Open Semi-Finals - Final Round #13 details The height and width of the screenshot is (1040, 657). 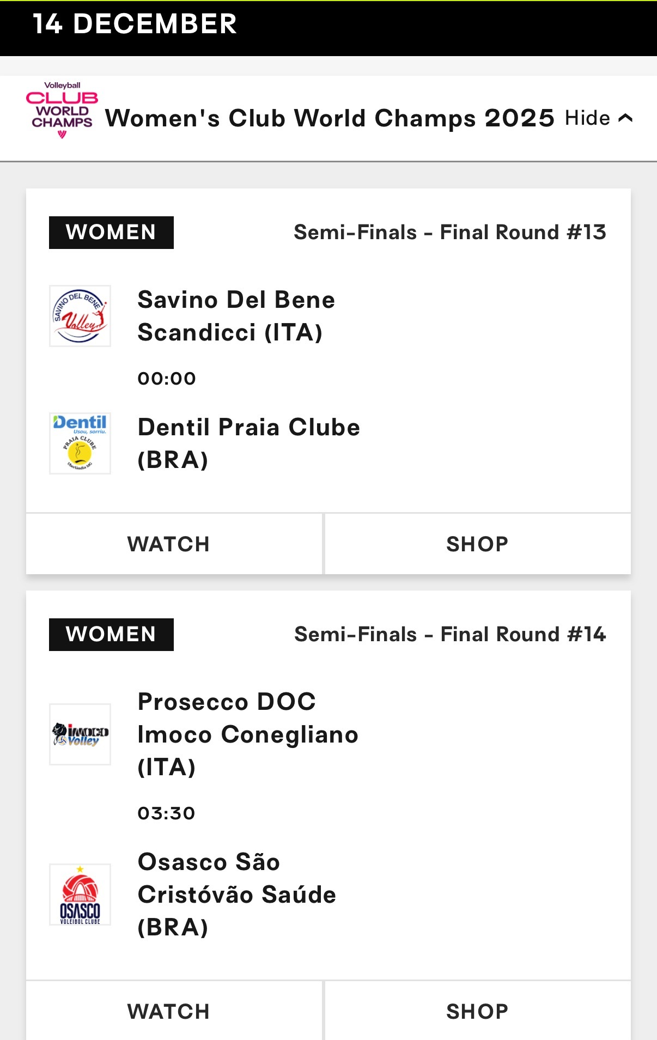coord(450,233)
